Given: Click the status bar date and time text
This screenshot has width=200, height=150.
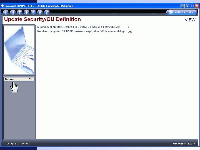Looking at the screenshot, I should click(18, 144).
